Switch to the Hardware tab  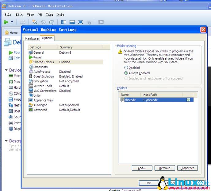pos(32,38)
